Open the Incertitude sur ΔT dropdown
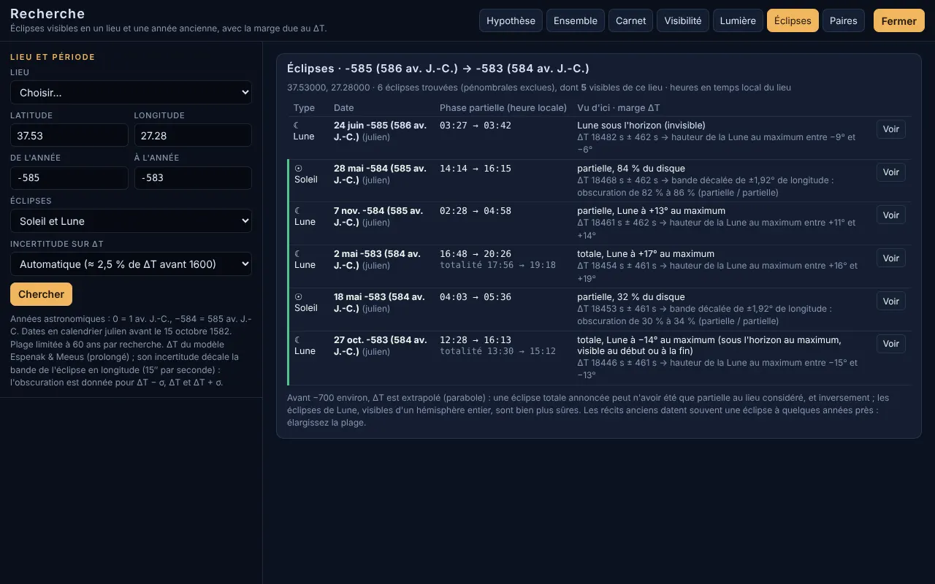 click(x=131, y=264)
